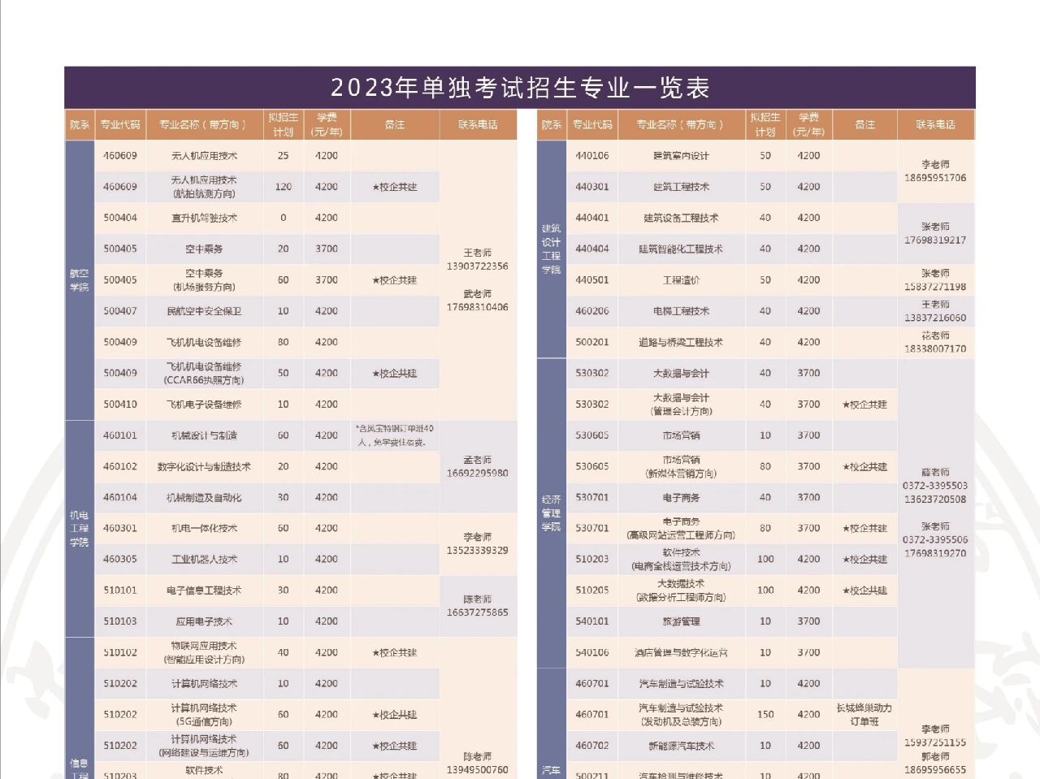1040x779 pixels.
Task: Click contact 花老师 18338007170
Action: [x=935, y=342]
